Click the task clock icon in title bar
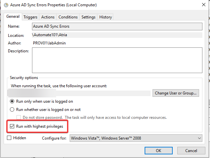 6,5
